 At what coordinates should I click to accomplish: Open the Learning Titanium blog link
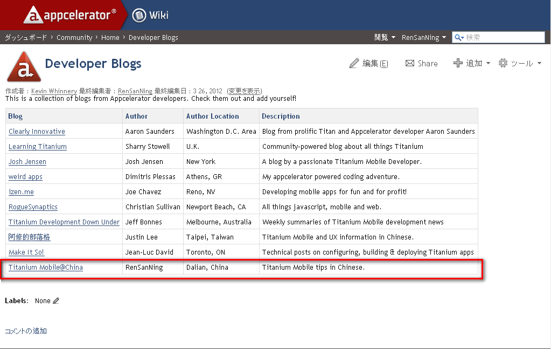click(x=38, y=146)
